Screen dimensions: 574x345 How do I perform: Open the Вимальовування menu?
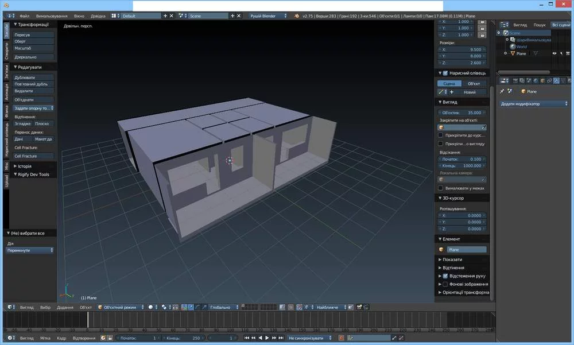[52, 16]
